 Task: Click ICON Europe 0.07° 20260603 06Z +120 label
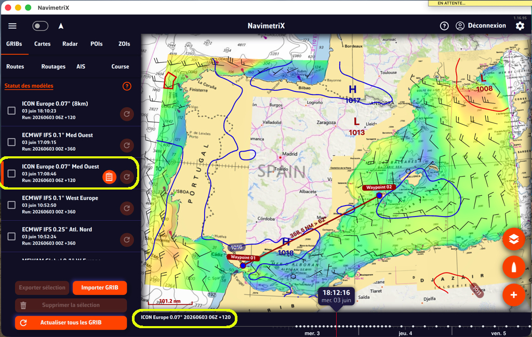click(x=186, y=317)
